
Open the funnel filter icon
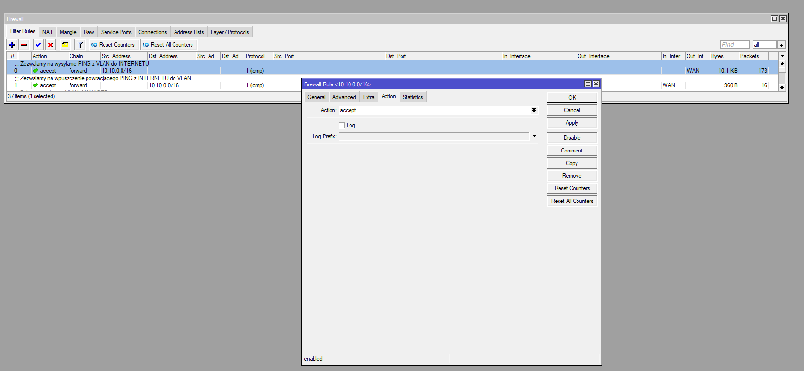tap(80, 45)
